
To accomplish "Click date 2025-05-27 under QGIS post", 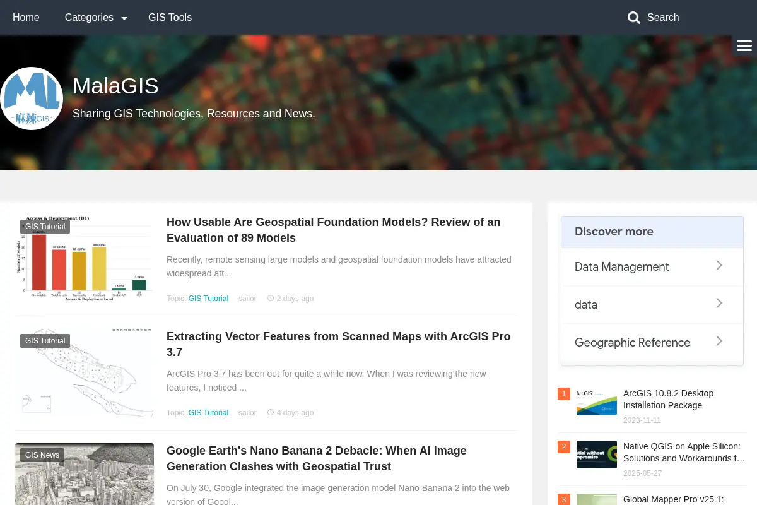I will [x=642, y=473].
